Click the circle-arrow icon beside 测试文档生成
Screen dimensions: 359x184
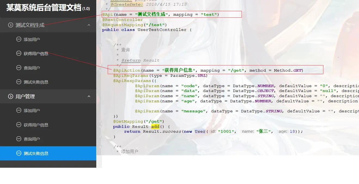tap(11, 25)
